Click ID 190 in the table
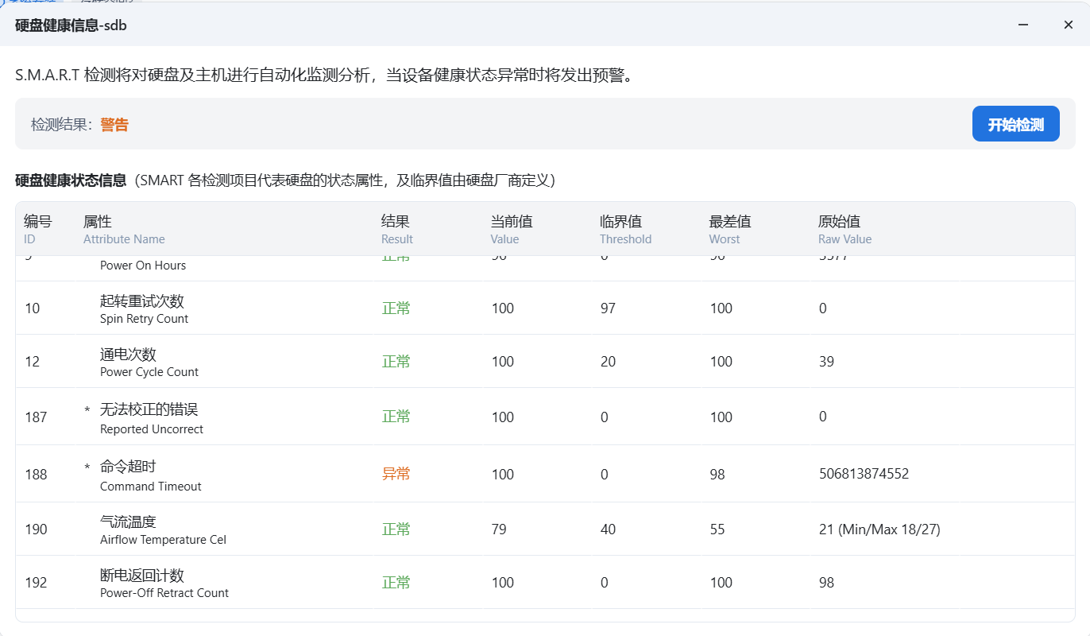 tap(36, 529)
